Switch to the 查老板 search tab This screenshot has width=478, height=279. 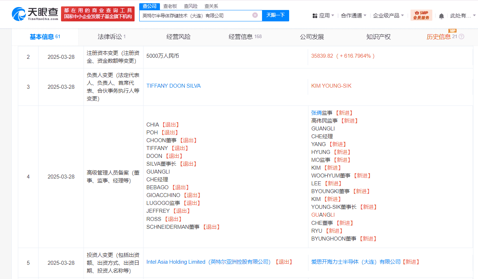click(x=170, y=6)
